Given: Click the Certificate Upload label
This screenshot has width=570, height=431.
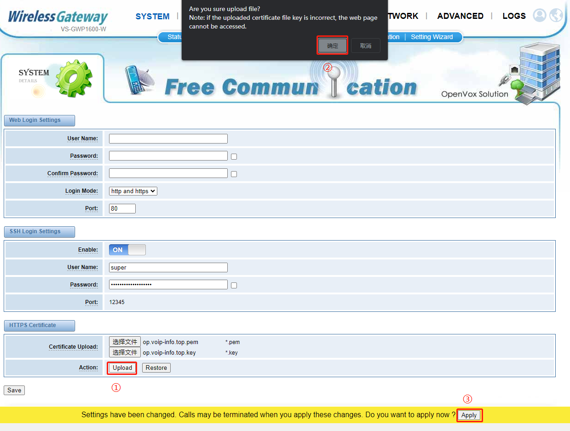Looking at the screenshot, I should [x=73, y=347].
